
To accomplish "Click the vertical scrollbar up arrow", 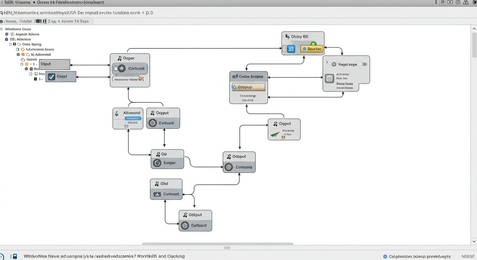I will 474,29.
